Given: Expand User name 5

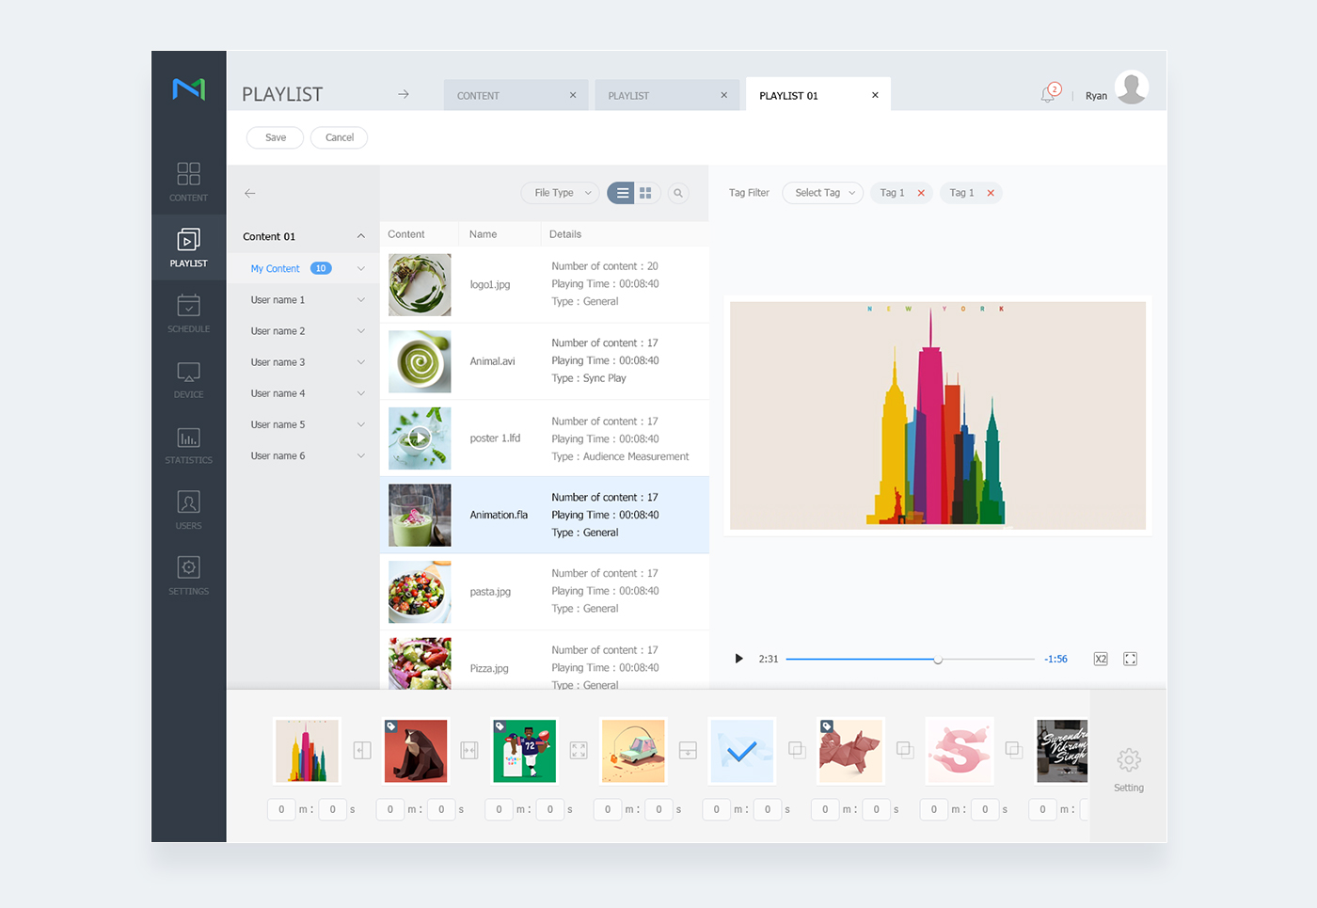Looking at the screenshot, I should tap(361, 424).
